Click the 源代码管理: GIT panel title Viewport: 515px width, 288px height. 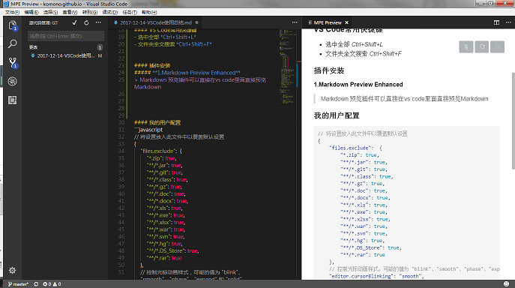(43, 22)
